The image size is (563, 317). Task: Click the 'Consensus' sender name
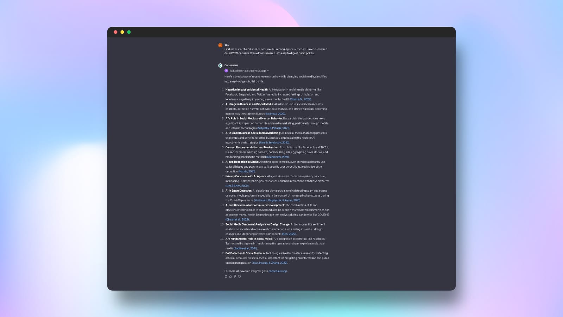pyautogui.click(x=232, y=66)
